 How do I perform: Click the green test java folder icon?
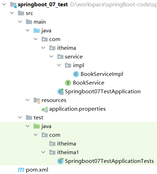(37, 126)
